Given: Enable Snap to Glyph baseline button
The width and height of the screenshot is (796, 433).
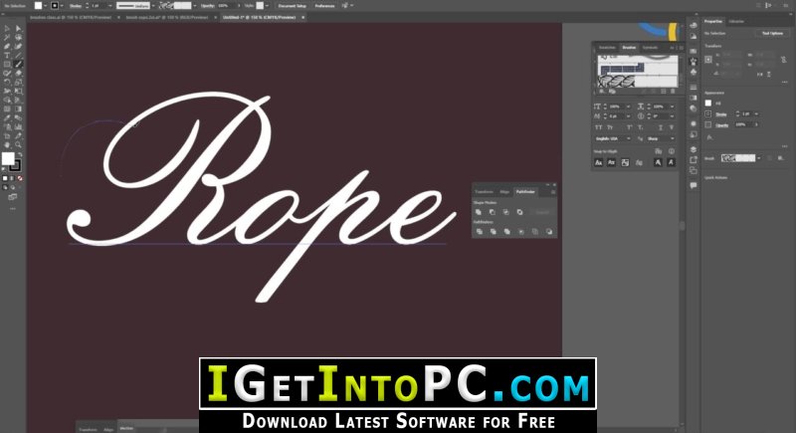Looking at the screenshot, I should pyautogui.click(x=599, y=162).
